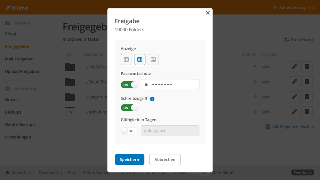320x180 pixels.
Task: Select the grid view display icon
Action: (x=140, y=60)
